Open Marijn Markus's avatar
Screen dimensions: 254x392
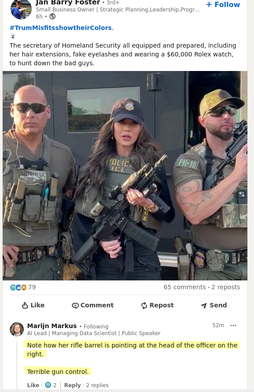click(x=17, y=329)
